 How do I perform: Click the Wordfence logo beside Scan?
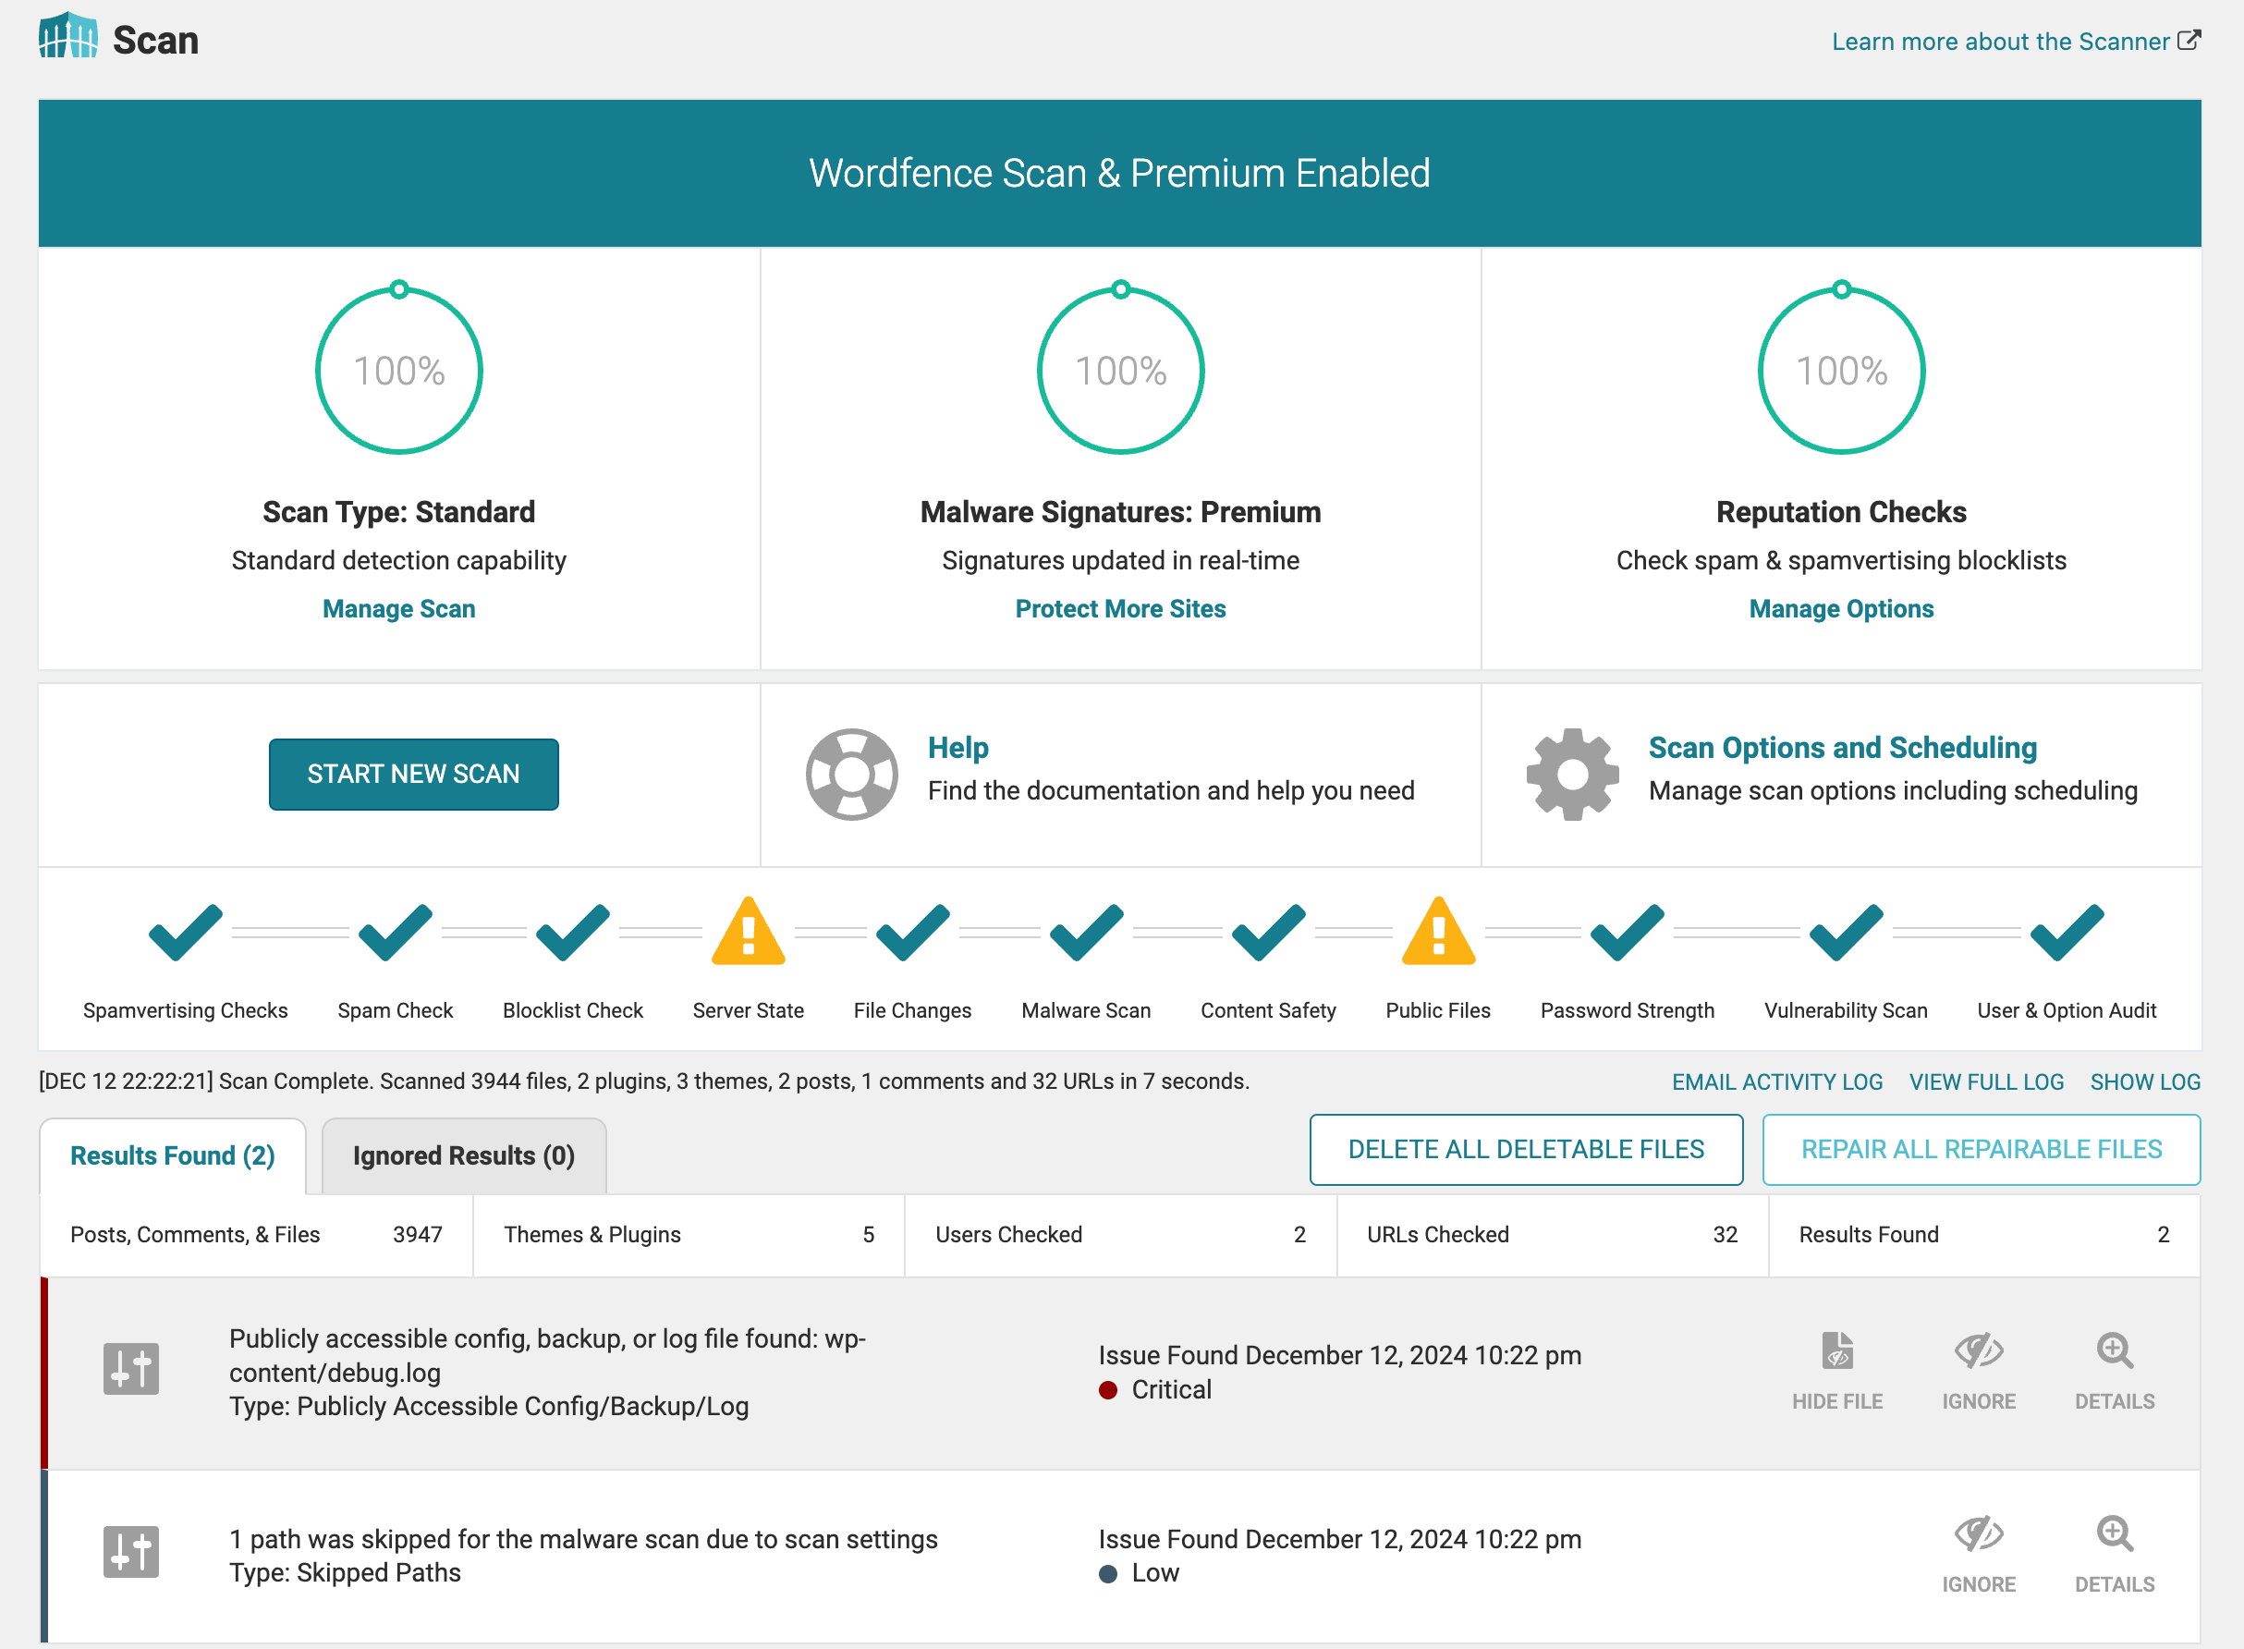(67, 37)
